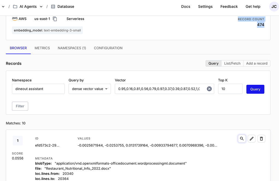Switch to the METRICS tab

pos(42,48)
